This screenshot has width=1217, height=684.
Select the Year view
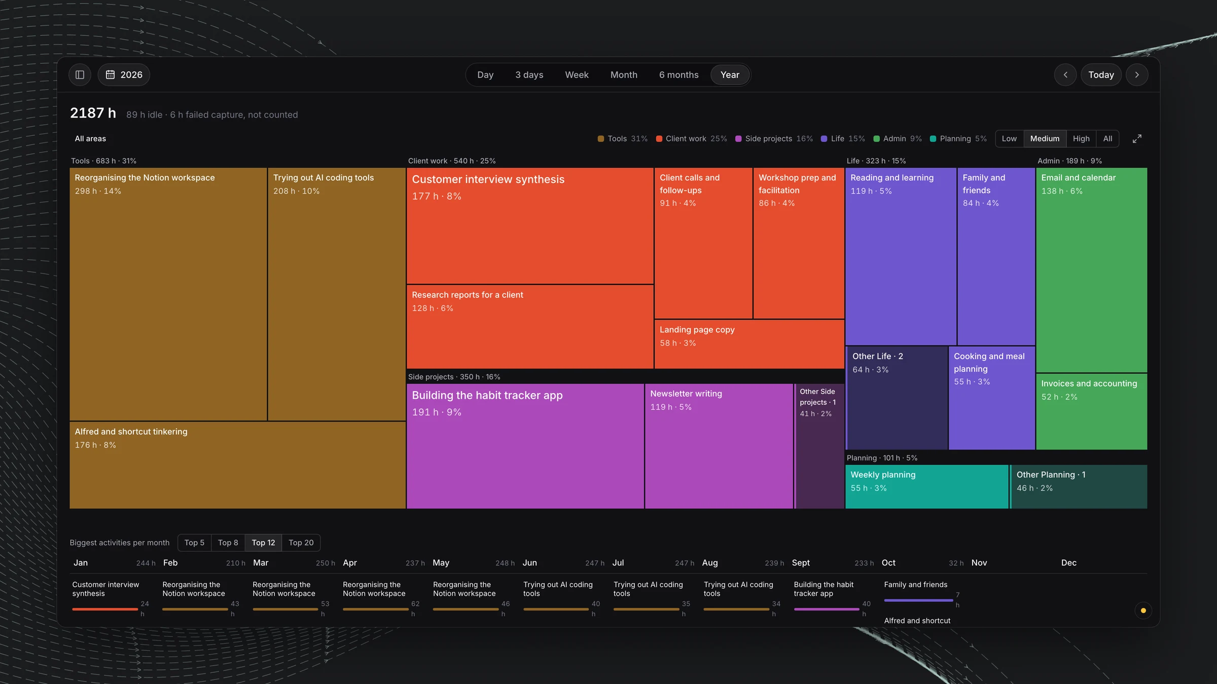(x=730, y=74)
